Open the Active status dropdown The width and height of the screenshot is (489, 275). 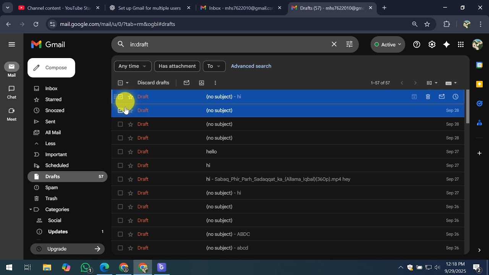[x=388, y=44]
